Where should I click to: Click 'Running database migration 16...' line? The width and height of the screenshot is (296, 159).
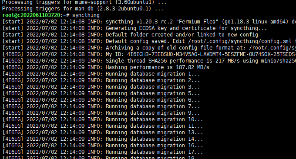point(102,146)
